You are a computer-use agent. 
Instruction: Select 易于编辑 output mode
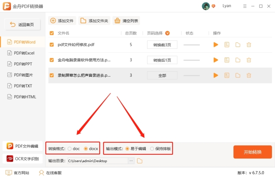127,149
